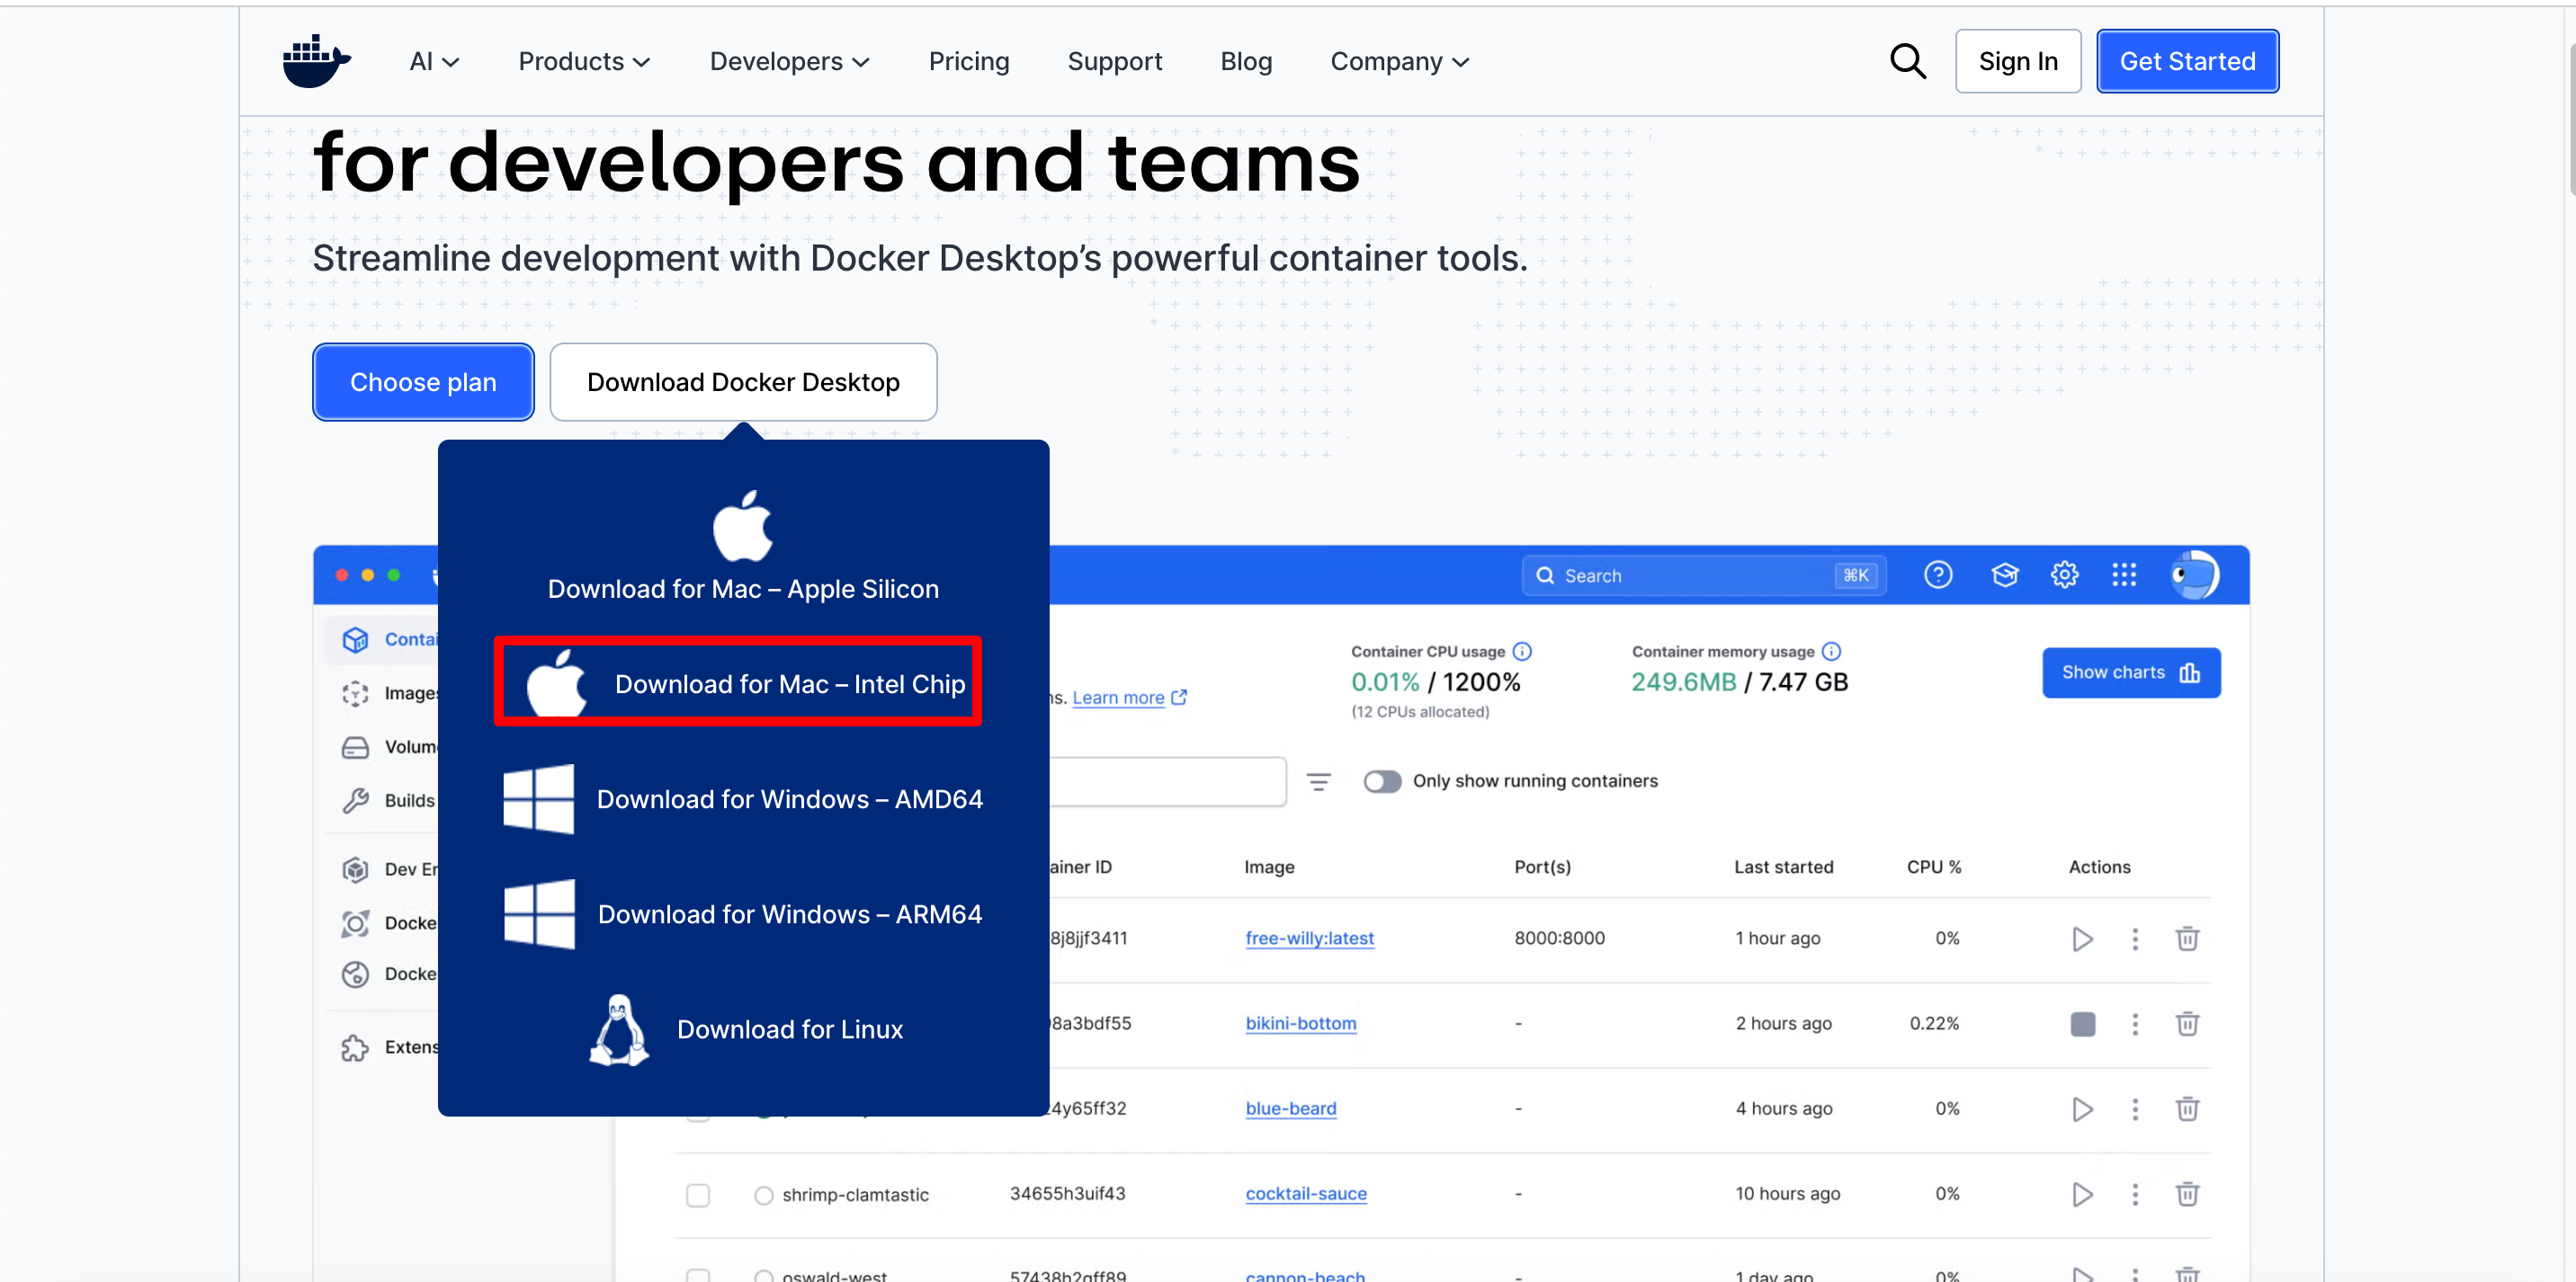Check the shrimp-clamtastic row checkbox
Screen dimensions: 2576x1282
coord(697,1194)
